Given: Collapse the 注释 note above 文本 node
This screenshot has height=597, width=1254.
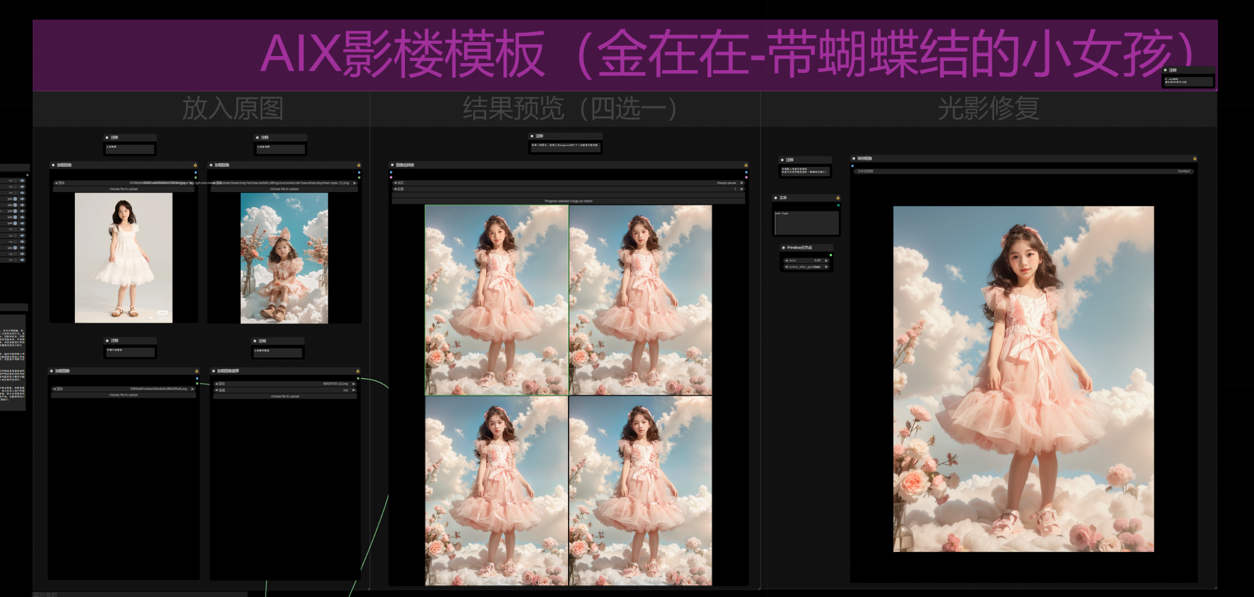Looking at the screenshot, I should [x=782, y=160].
